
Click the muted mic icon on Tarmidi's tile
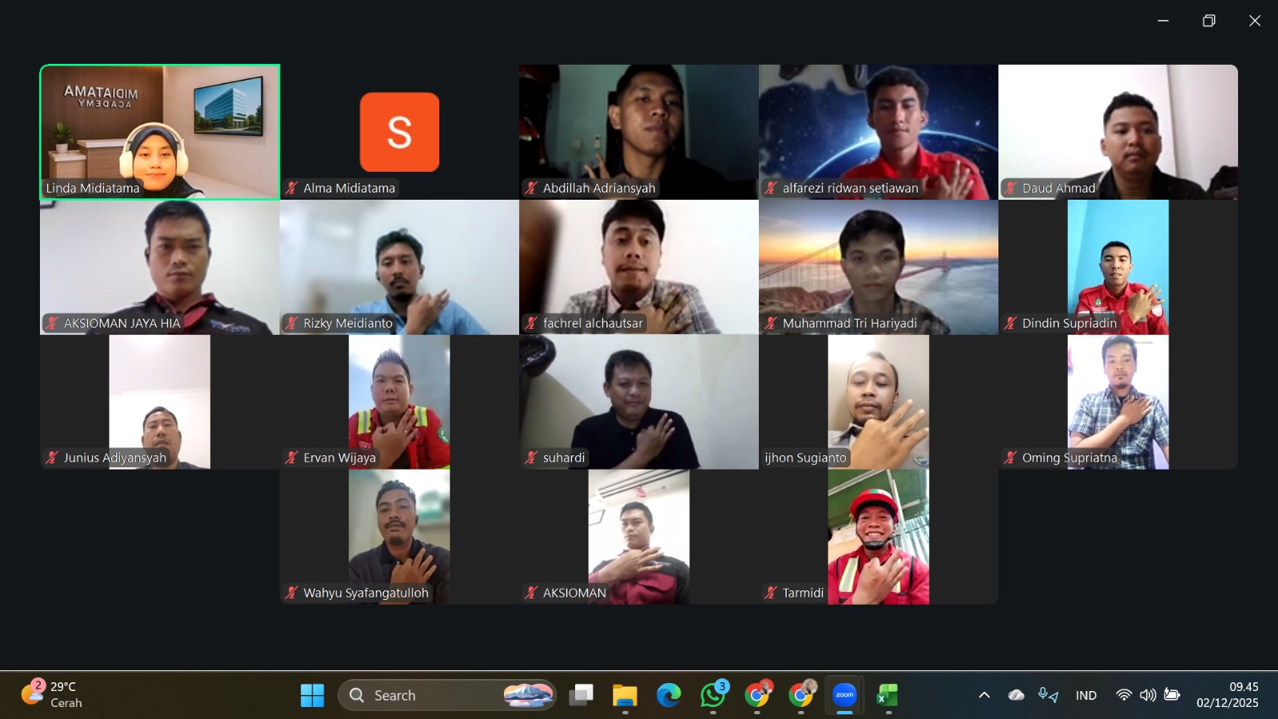click(771, 593)
